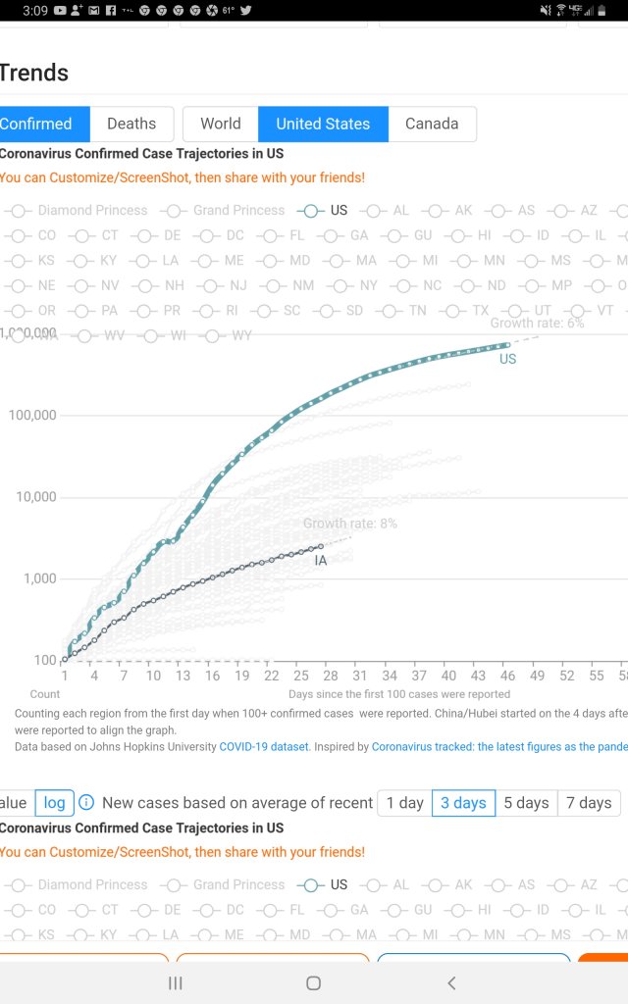628x1004 pixels.
Task: Select the 7 days average option
Action: click(589, 803)
